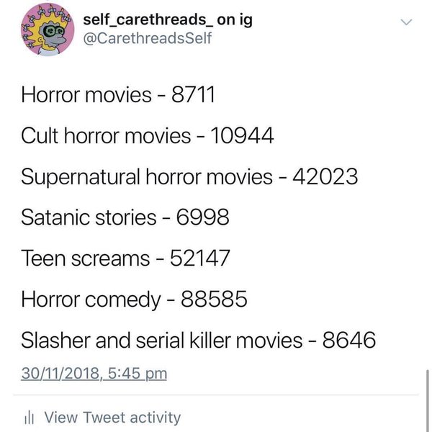Viewport: 432px width, 432px height.
Task: Click the 'Slasher and serial killer movies' text
Action: pos(161,340)
